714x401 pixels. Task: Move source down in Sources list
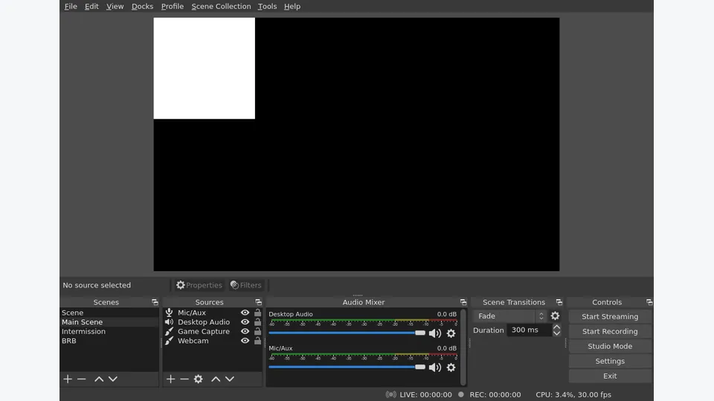[230, 379]
